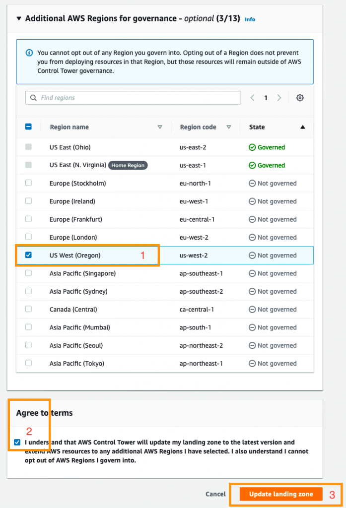346x508 pixels.
Task: Select Europe (Ireland) region checkbox
Action: pos(28,201)
